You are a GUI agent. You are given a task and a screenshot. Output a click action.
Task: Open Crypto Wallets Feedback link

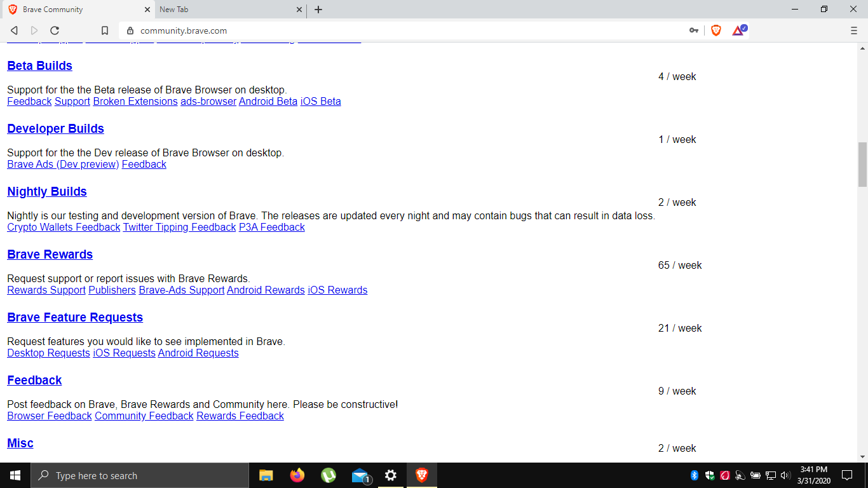(x=64, y=227)
